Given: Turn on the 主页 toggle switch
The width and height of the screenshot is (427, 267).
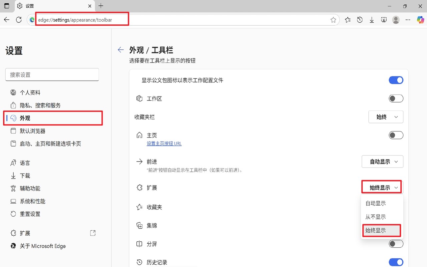Looking at the screenshot, I should [x=396, y=135].
